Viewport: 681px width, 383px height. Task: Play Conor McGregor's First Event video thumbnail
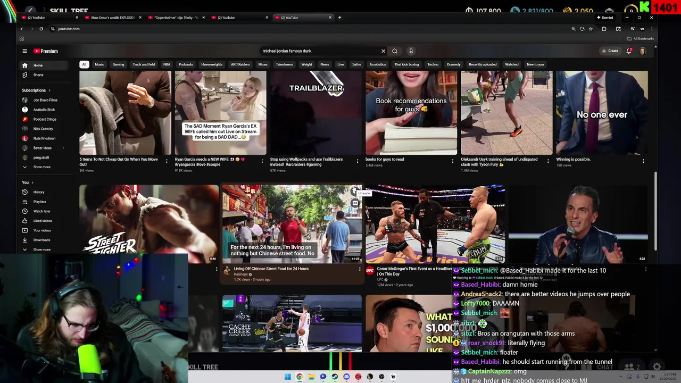[x=435, y=224]
